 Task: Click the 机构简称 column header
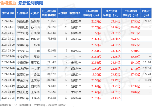coord(23,13)
